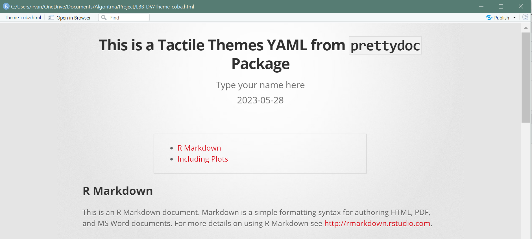Close the Theme-coba.html viewer window
Screen dimensions: 532x239
tap(521, 6)
